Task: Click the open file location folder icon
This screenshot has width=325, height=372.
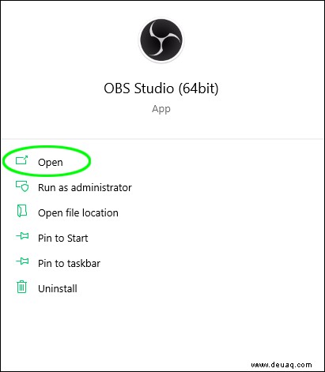Action: coord(22,211)
